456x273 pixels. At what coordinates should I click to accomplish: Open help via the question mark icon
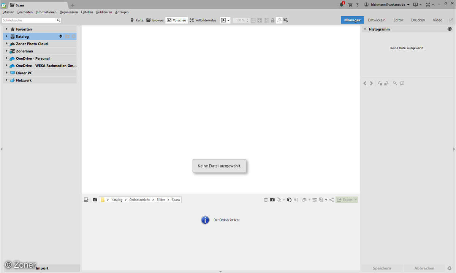tap(357, 5)
